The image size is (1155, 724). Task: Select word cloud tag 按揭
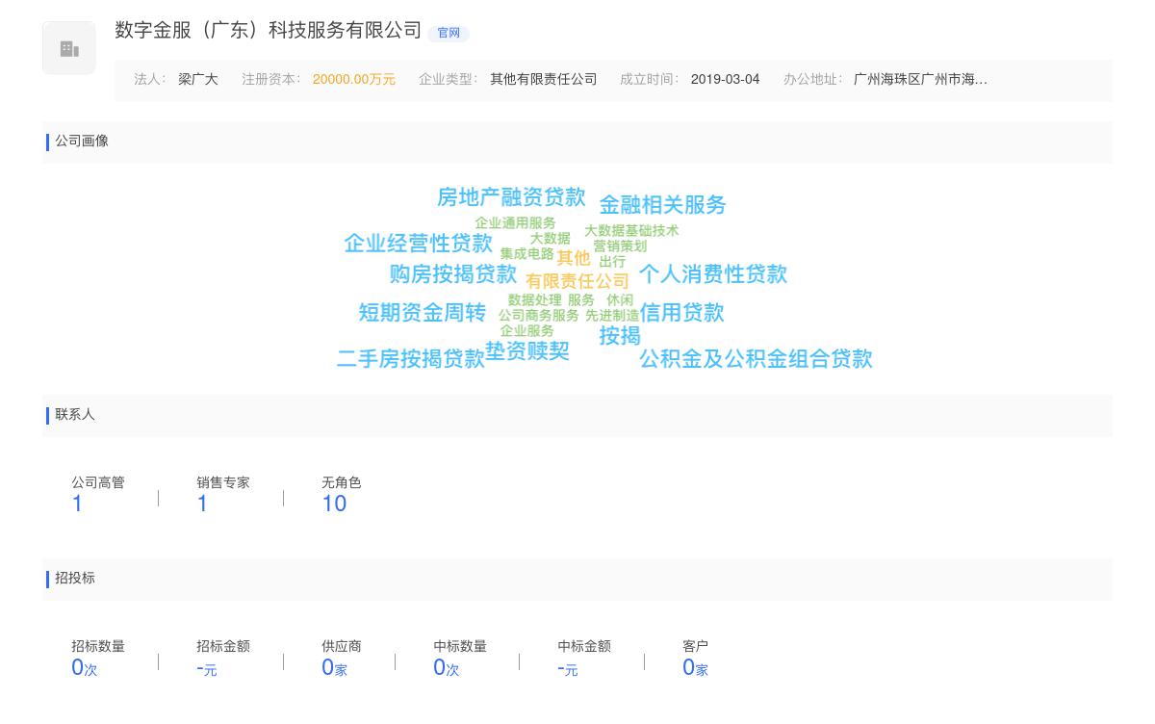pyautogui.click(x=620, y=336)
